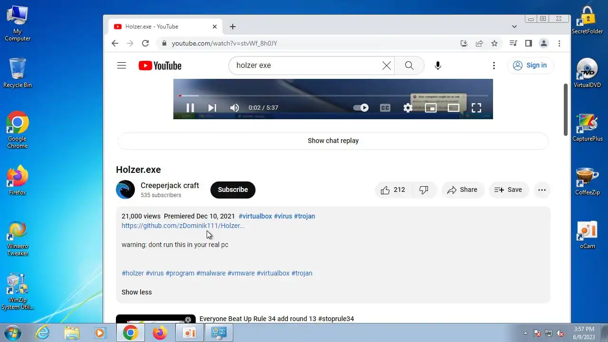Bookmark this page with the star
Image resolution: width=608 pixels, height=342 pixels.
494,43
